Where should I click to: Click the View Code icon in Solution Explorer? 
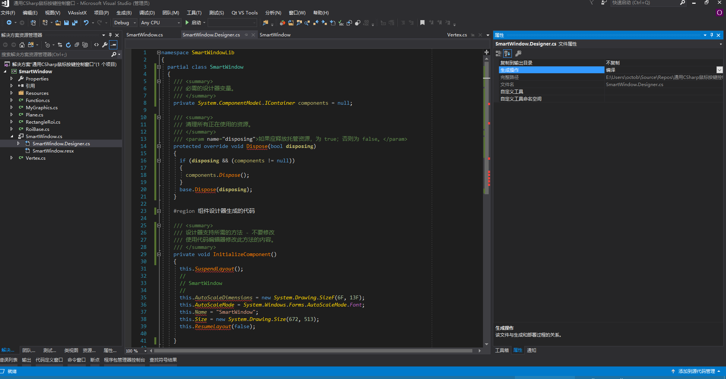point(96,45)
